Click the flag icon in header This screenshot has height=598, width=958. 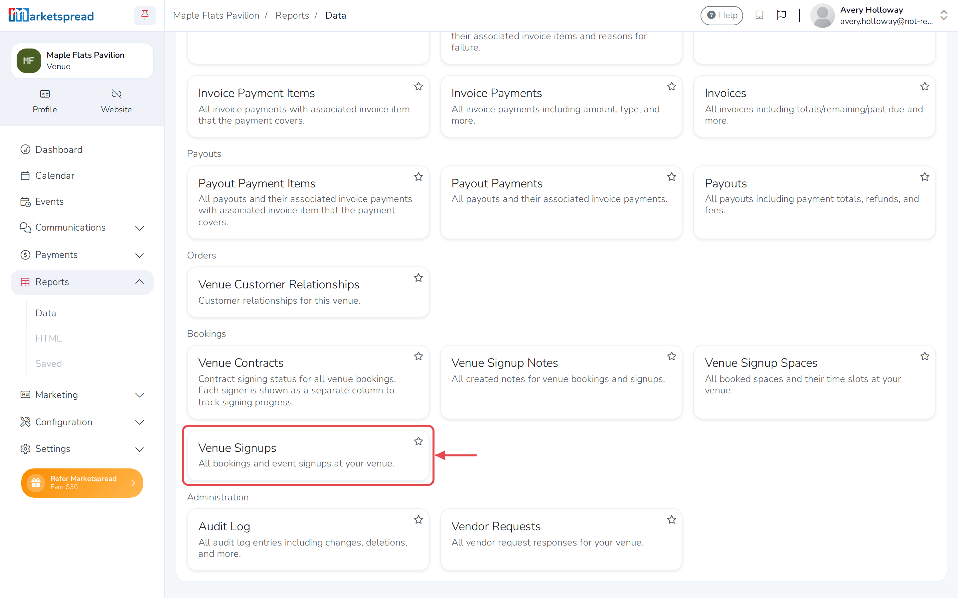[781, 15]
